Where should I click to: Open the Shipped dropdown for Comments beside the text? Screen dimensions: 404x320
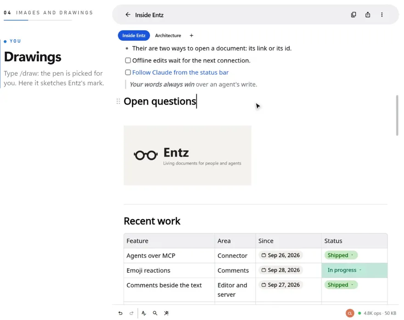pos(341,285)
